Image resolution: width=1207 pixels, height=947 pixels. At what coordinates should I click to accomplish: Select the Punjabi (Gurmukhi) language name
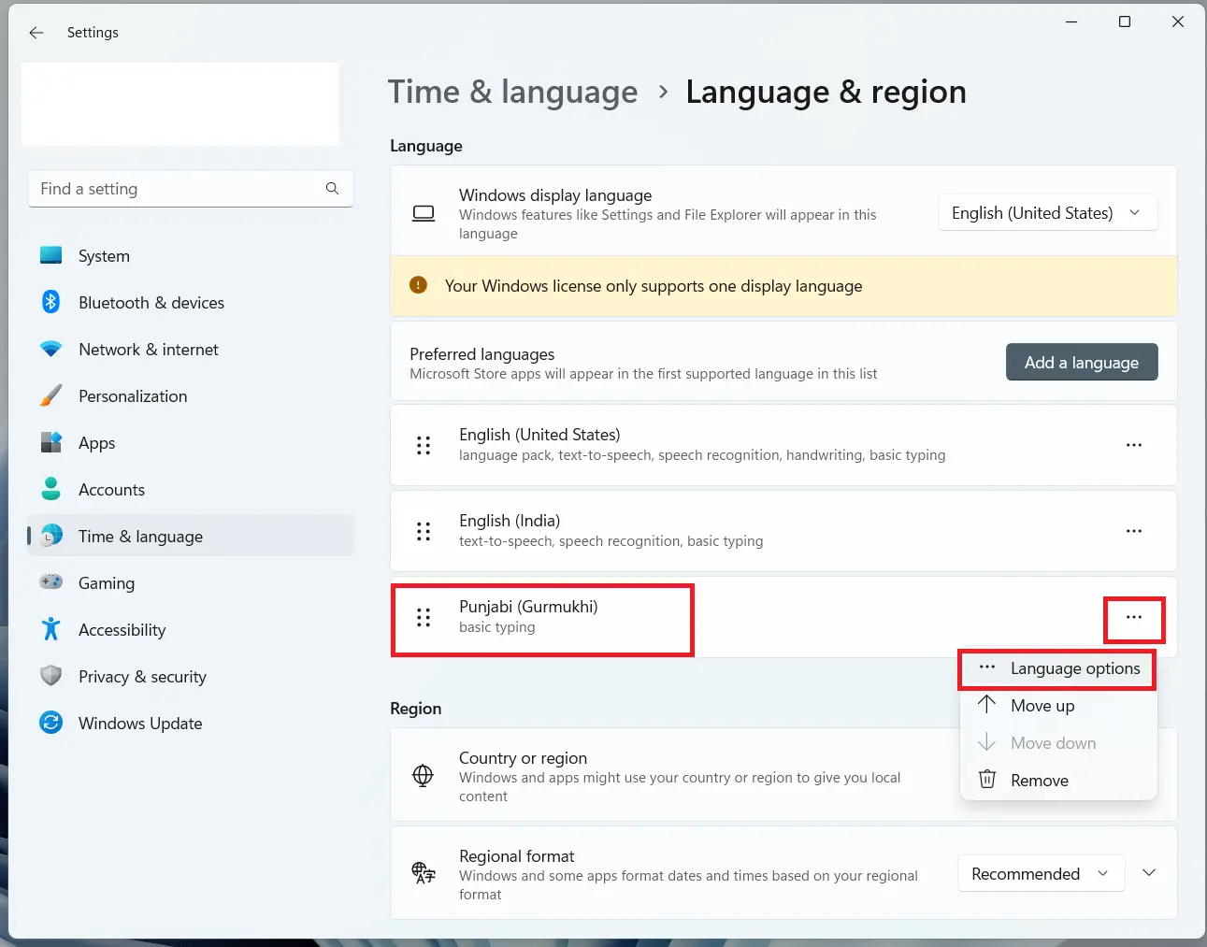point(528,607)
